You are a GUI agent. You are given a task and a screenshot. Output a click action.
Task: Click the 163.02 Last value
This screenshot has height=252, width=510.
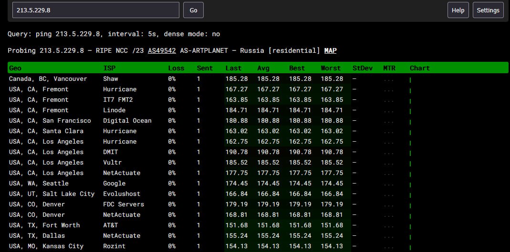tap(237, 131)
